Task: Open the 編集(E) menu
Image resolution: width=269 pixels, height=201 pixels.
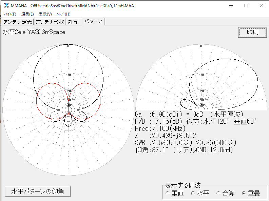Action: point(27,14)
